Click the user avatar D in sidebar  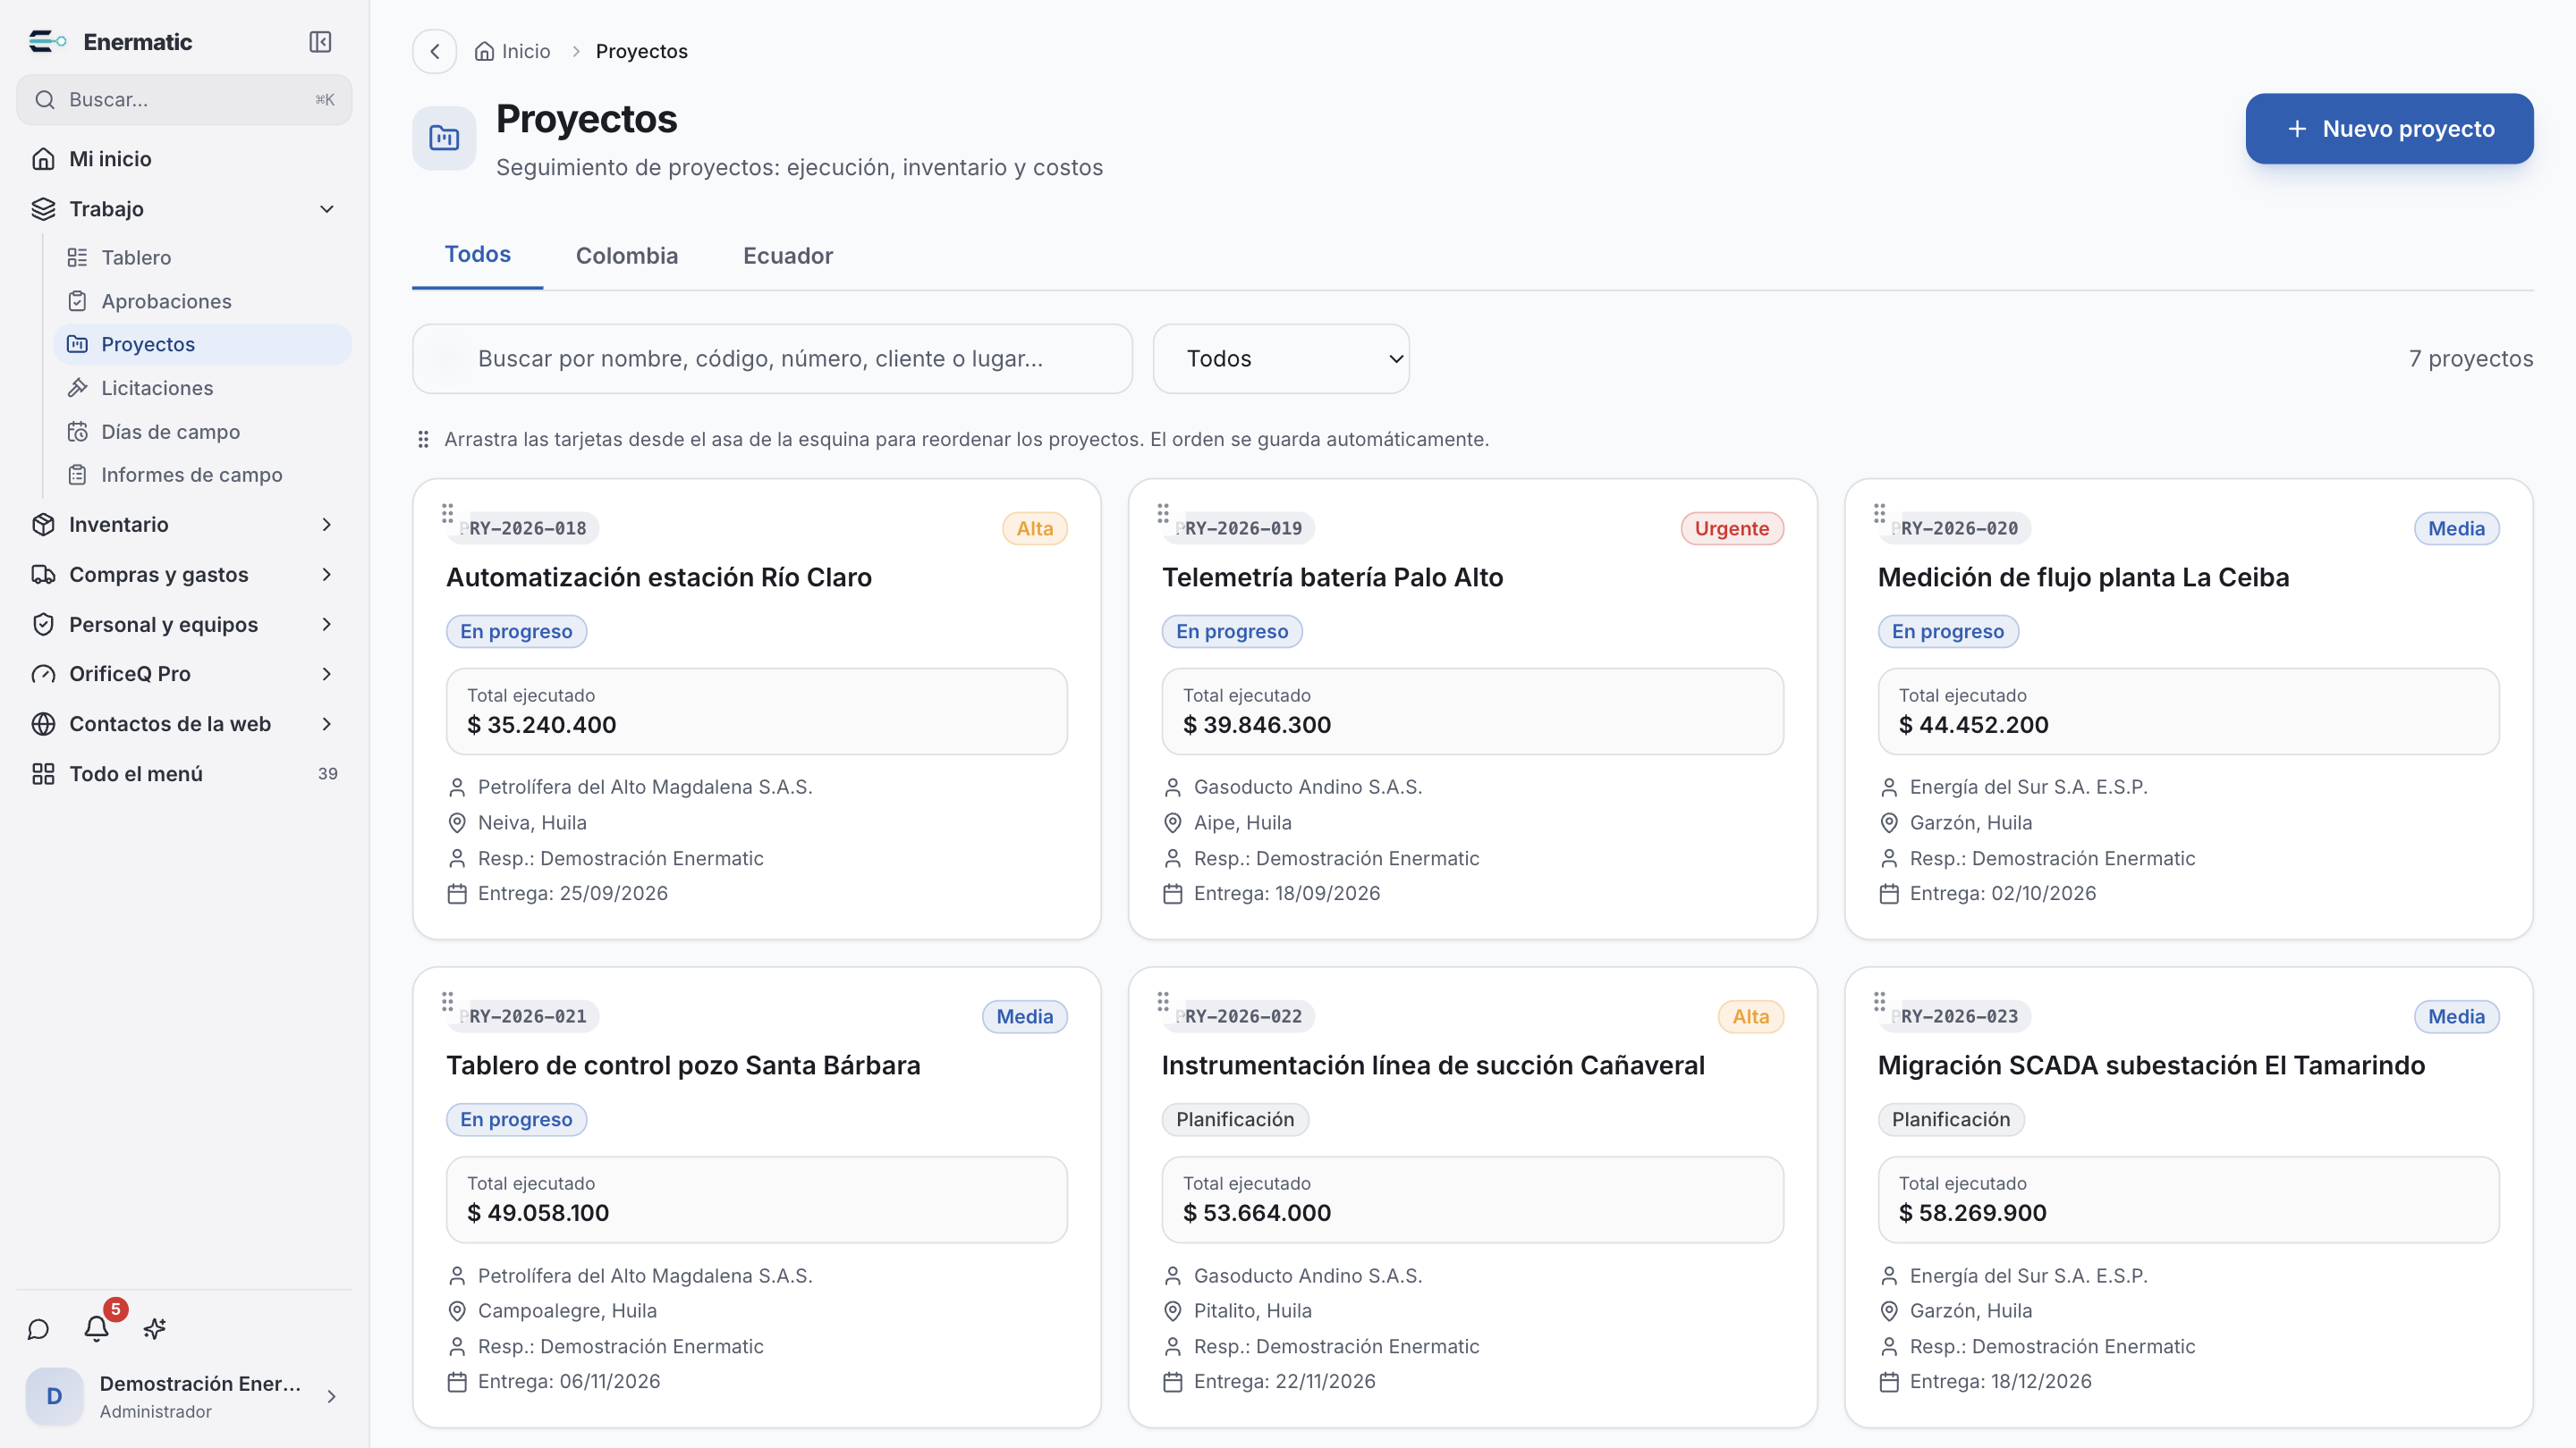click(x=54, y=1396)
